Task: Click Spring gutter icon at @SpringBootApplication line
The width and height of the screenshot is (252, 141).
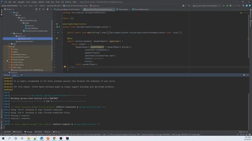Action: click(x=57, y=24)
